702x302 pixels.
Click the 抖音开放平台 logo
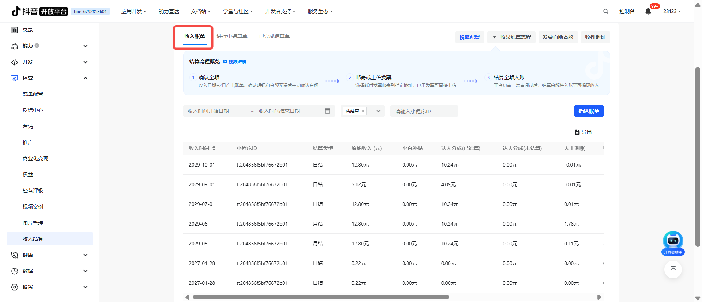click(39, 11)
